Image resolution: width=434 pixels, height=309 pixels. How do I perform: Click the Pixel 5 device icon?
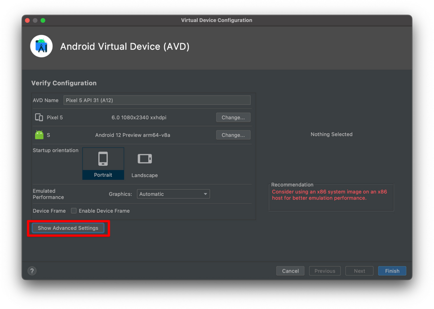click(39, 117)
